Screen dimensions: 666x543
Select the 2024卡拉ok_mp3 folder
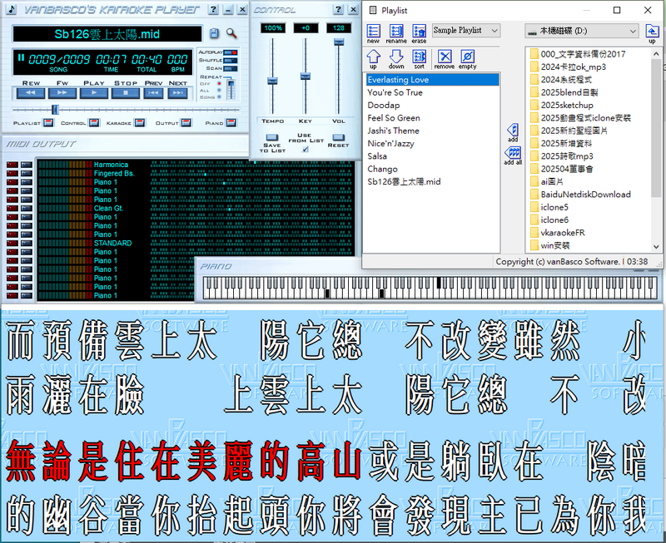click(569, 67)
